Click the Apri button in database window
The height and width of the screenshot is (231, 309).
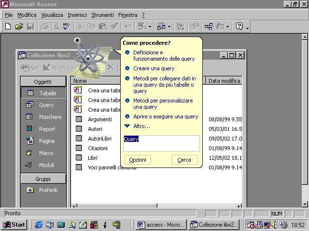(30, 68)
